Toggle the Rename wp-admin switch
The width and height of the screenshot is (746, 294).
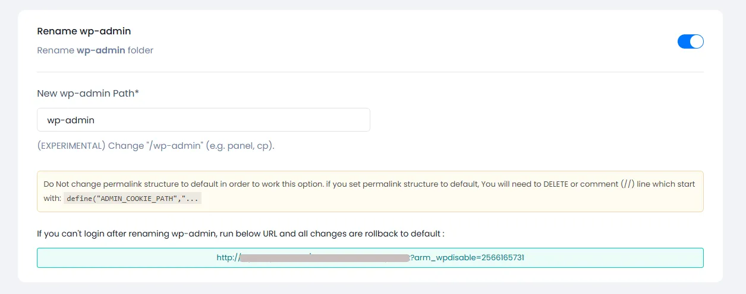690,41
